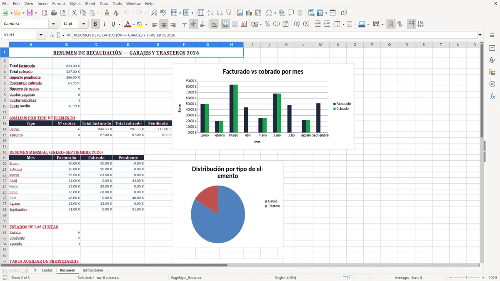This screenshot has height=281, width=500.
Task: Click the Insert Hyperlink icon
Action: pos(282,13)
